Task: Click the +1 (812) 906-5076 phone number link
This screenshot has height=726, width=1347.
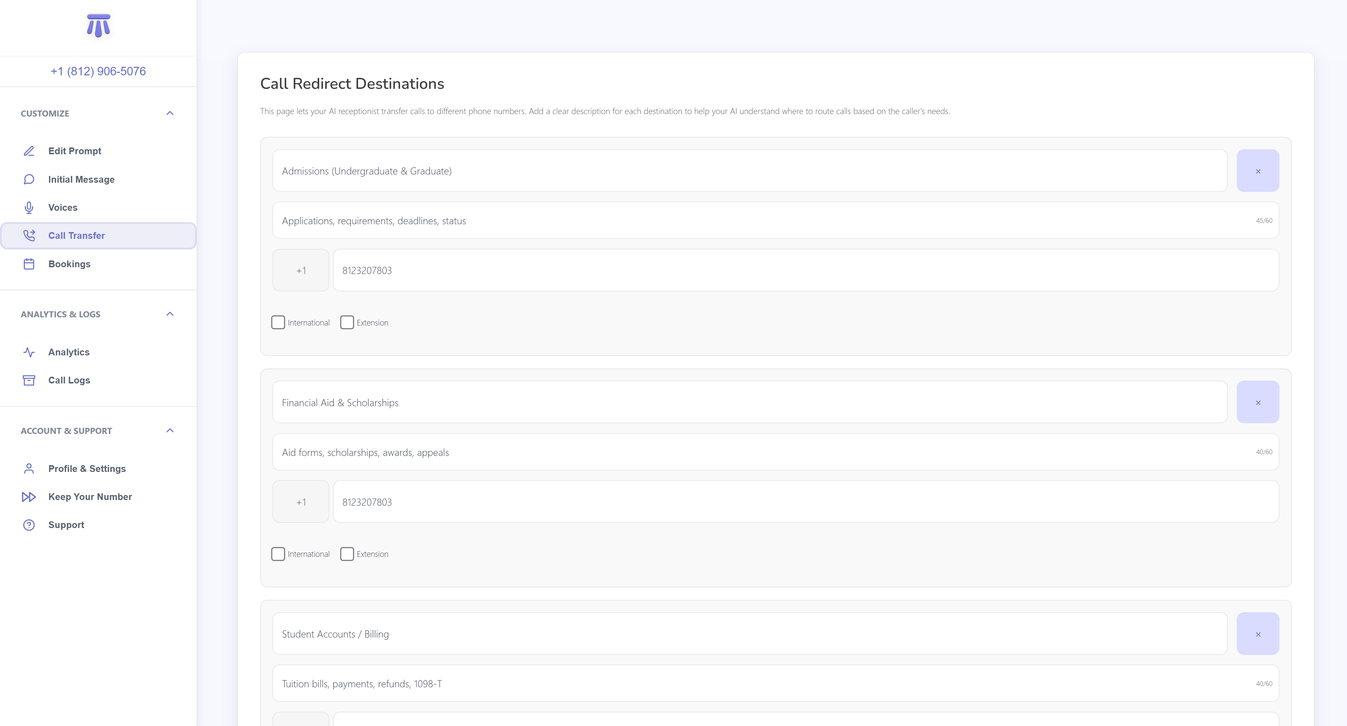Action: tap(98, 71)
